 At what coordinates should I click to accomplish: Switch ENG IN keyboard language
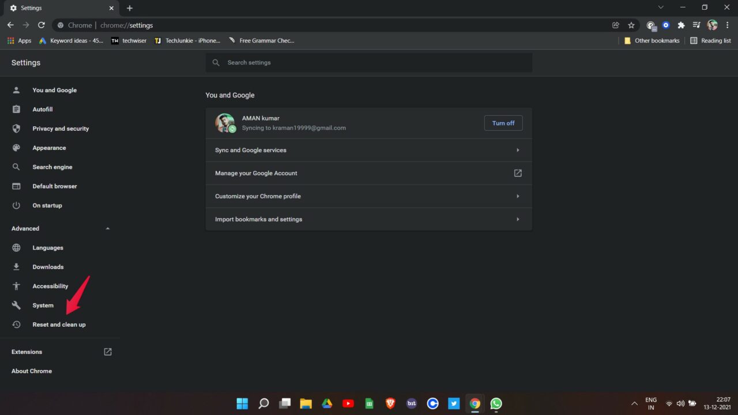click(651, 403)
